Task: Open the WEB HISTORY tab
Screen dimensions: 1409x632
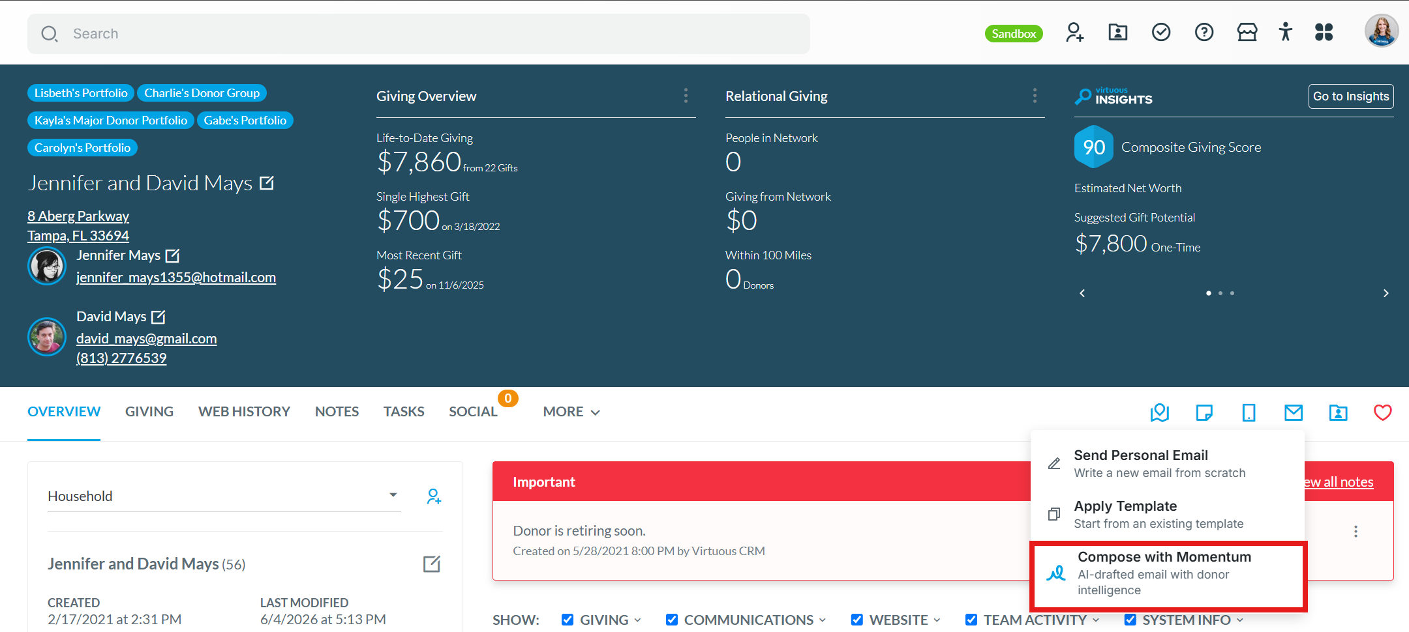Action: click(244, 412)
